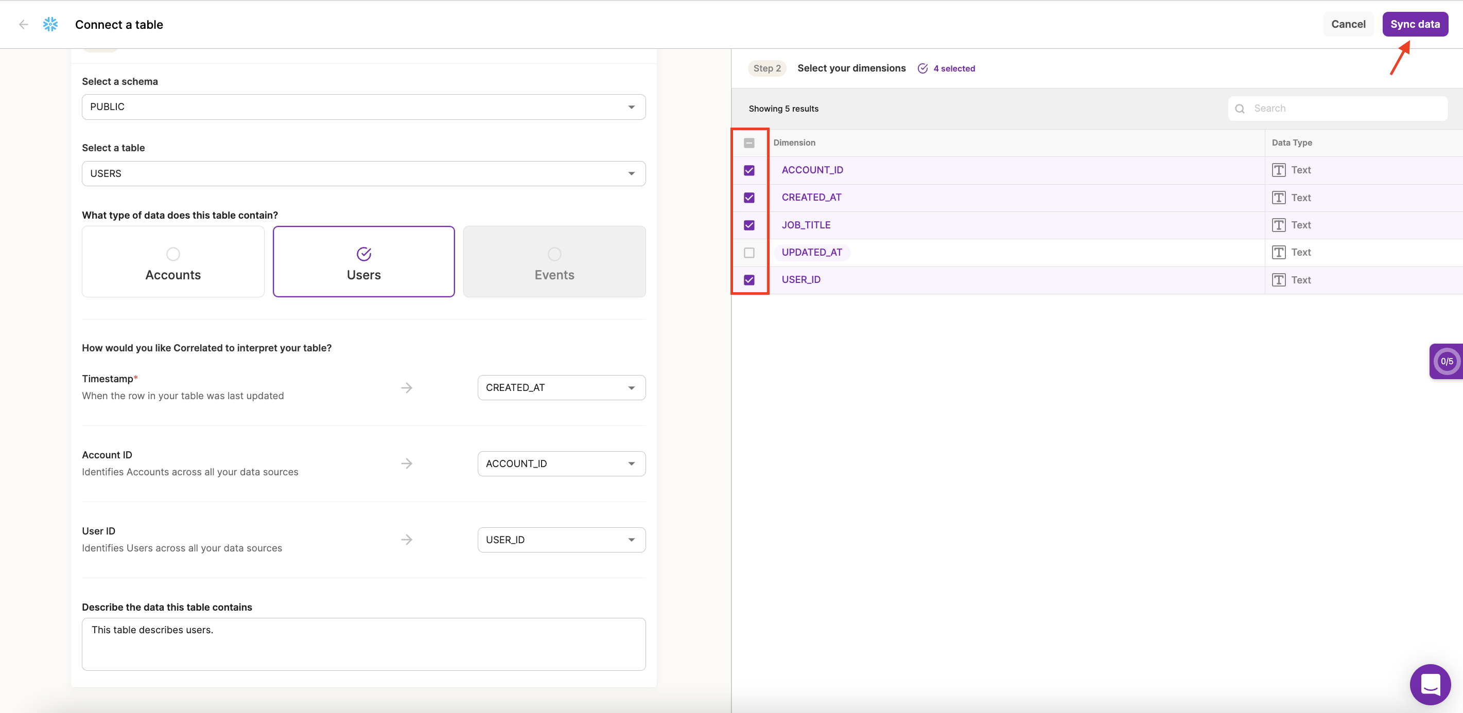The image size is (1463, 713).
Task: Click the 4 selected checkmark icon
Action: pyautogui.click(x=922, y=69)
